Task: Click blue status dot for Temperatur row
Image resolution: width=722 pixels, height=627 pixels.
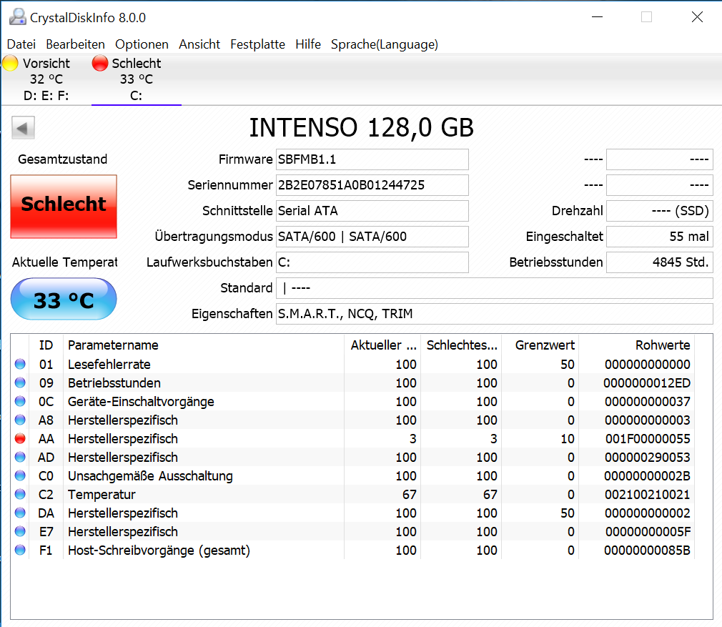Action: click(x=20, y=495)
